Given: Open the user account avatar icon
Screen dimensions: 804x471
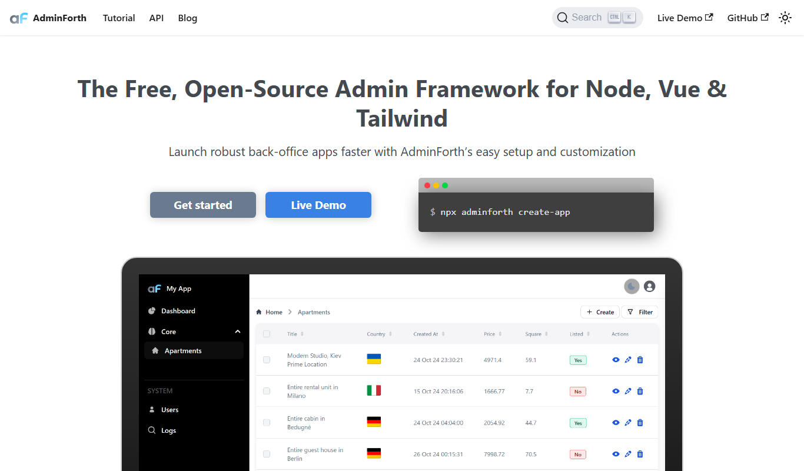Looking at the screenshot, I should point(650,286).
